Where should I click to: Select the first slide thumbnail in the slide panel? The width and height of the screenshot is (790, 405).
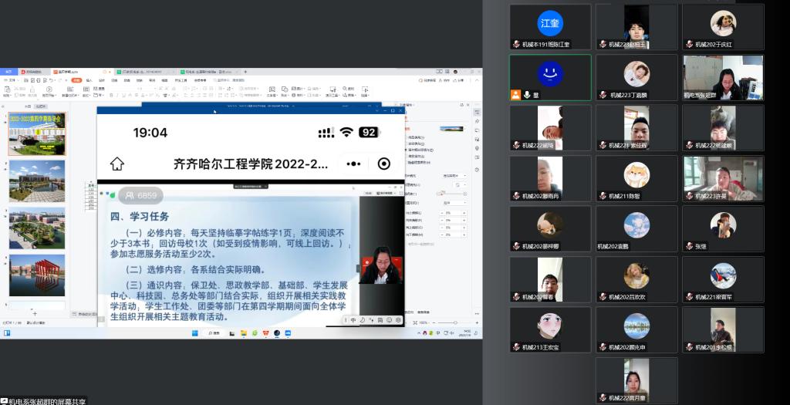point(37,133)
